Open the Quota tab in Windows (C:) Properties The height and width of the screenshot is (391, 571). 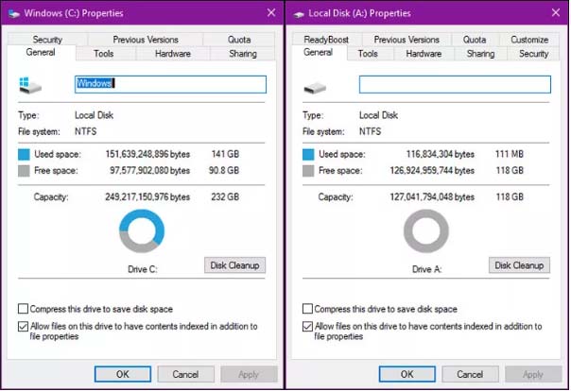[239, 40]
